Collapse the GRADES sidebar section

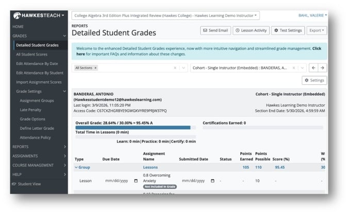coord(64,36)
